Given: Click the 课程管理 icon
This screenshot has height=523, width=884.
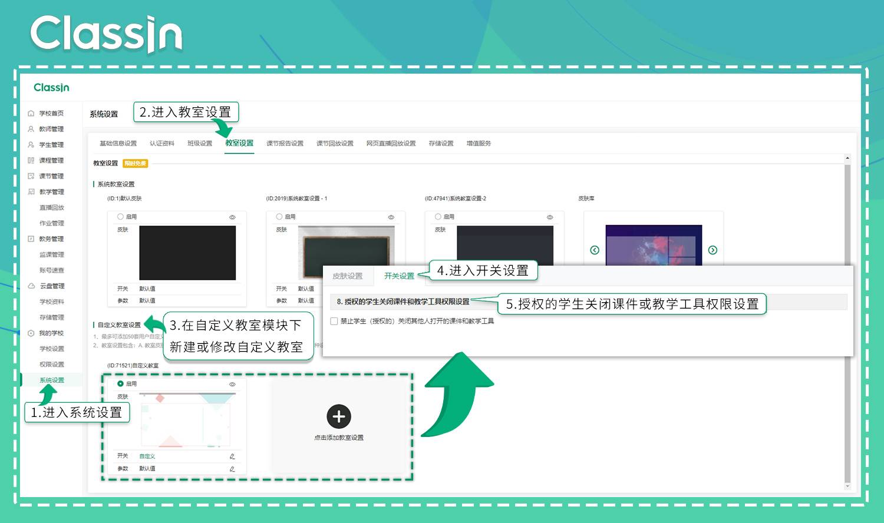Looking at the screenshot, I should (x=31, y=160).
